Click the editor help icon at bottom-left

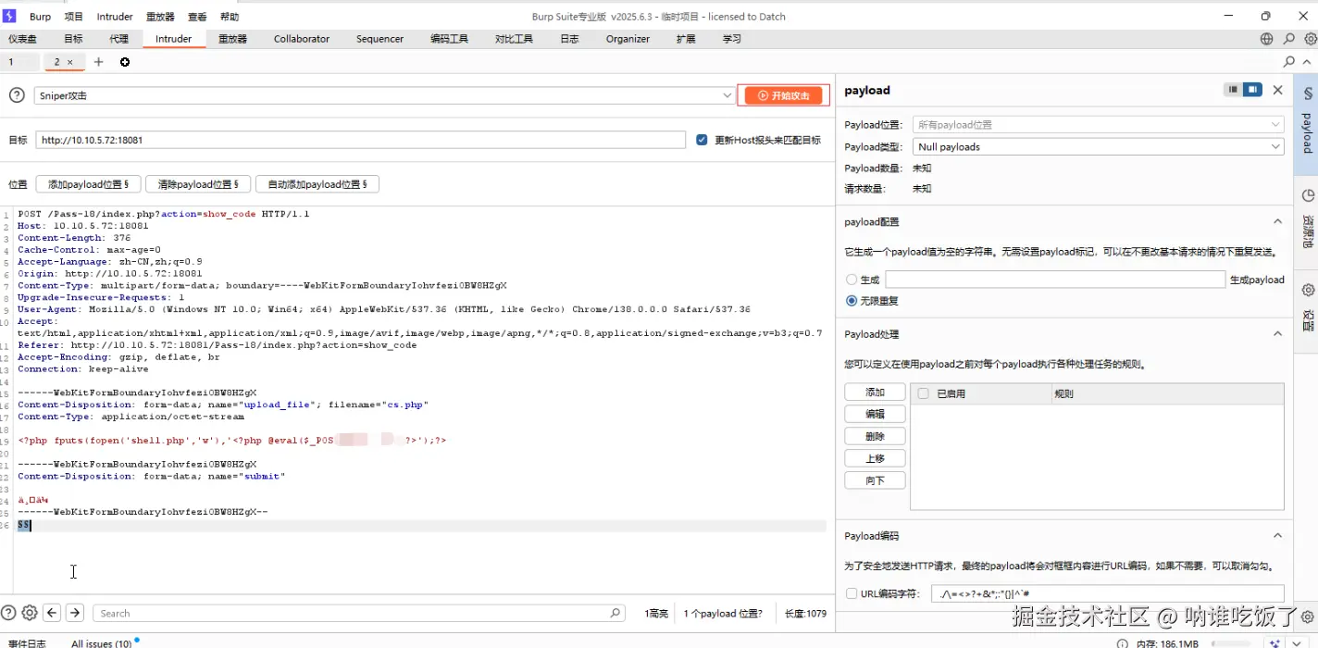8,613
